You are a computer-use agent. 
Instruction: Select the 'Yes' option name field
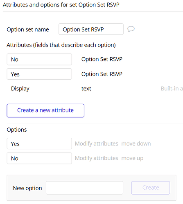click(x=39, y=143)
